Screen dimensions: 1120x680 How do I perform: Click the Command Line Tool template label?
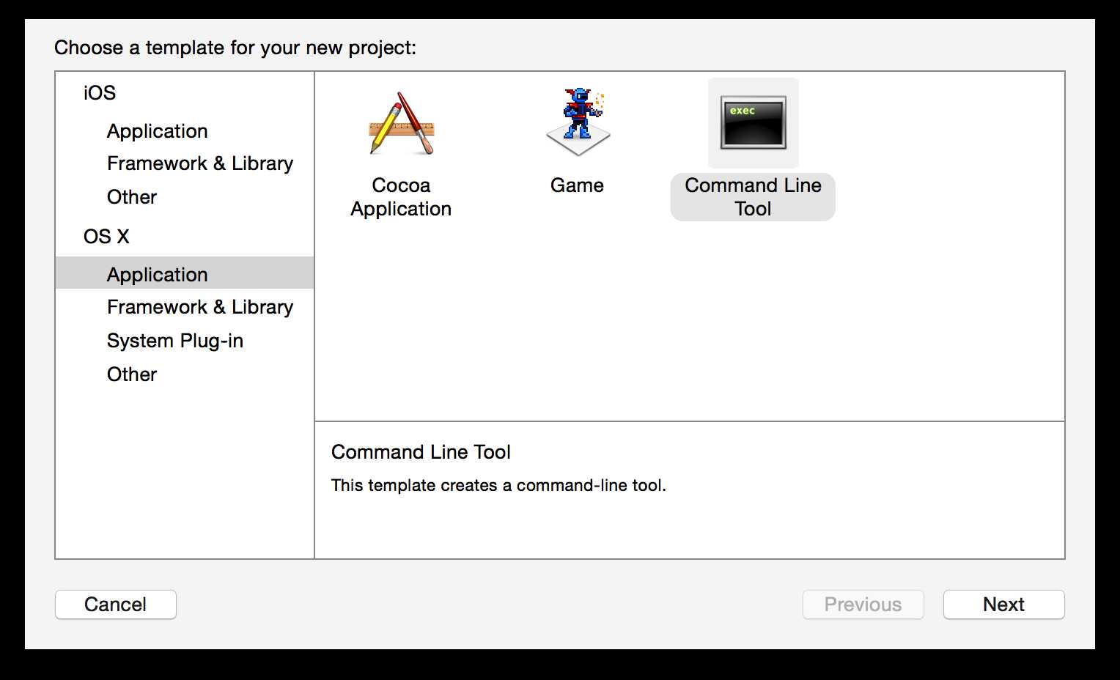point(753,197)
